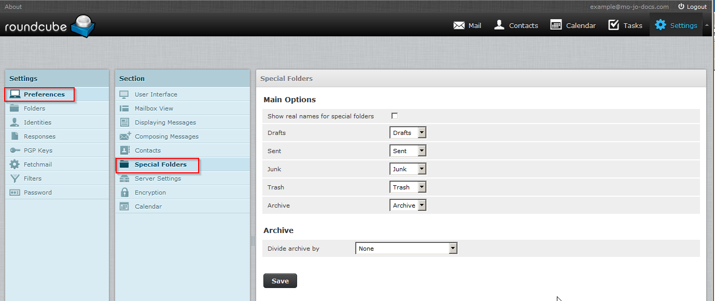Click the Logout link
Screen dimensions: 715x301
point(692,7)
